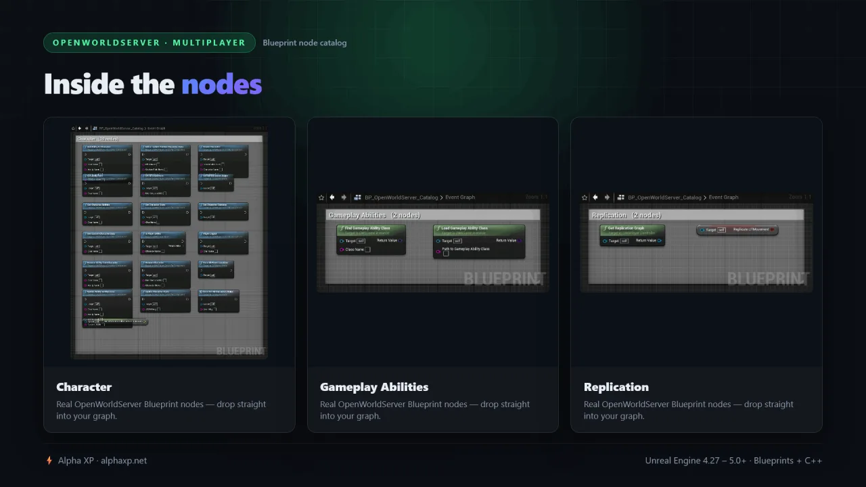
Task: Click Class Name pin on Find Gameplay Ability Class
Action: tap(342, 250)
